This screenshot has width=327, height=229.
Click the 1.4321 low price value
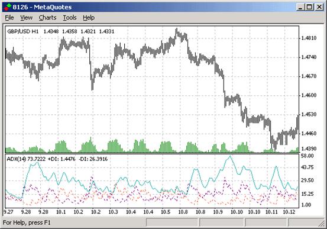pos(88,31)
